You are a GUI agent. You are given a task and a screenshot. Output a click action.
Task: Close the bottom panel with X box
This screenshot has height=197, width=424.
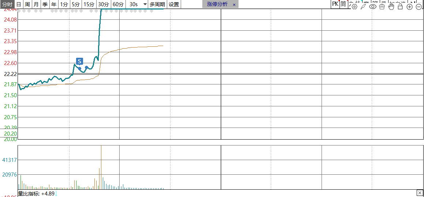pos(420,193)
